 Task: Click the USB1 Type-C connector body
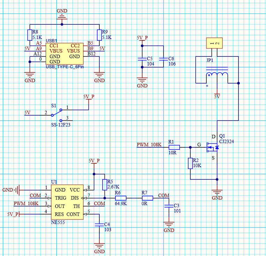pos(64,54)
